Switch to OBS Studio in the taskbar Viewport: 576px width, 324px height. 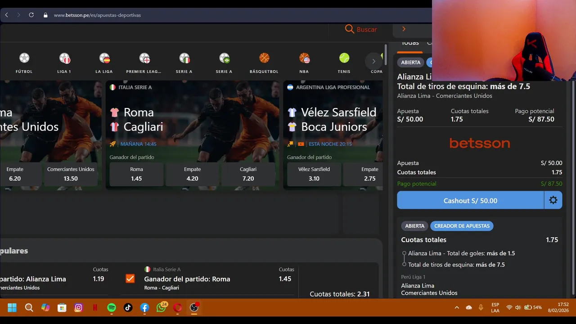(194, 308)
